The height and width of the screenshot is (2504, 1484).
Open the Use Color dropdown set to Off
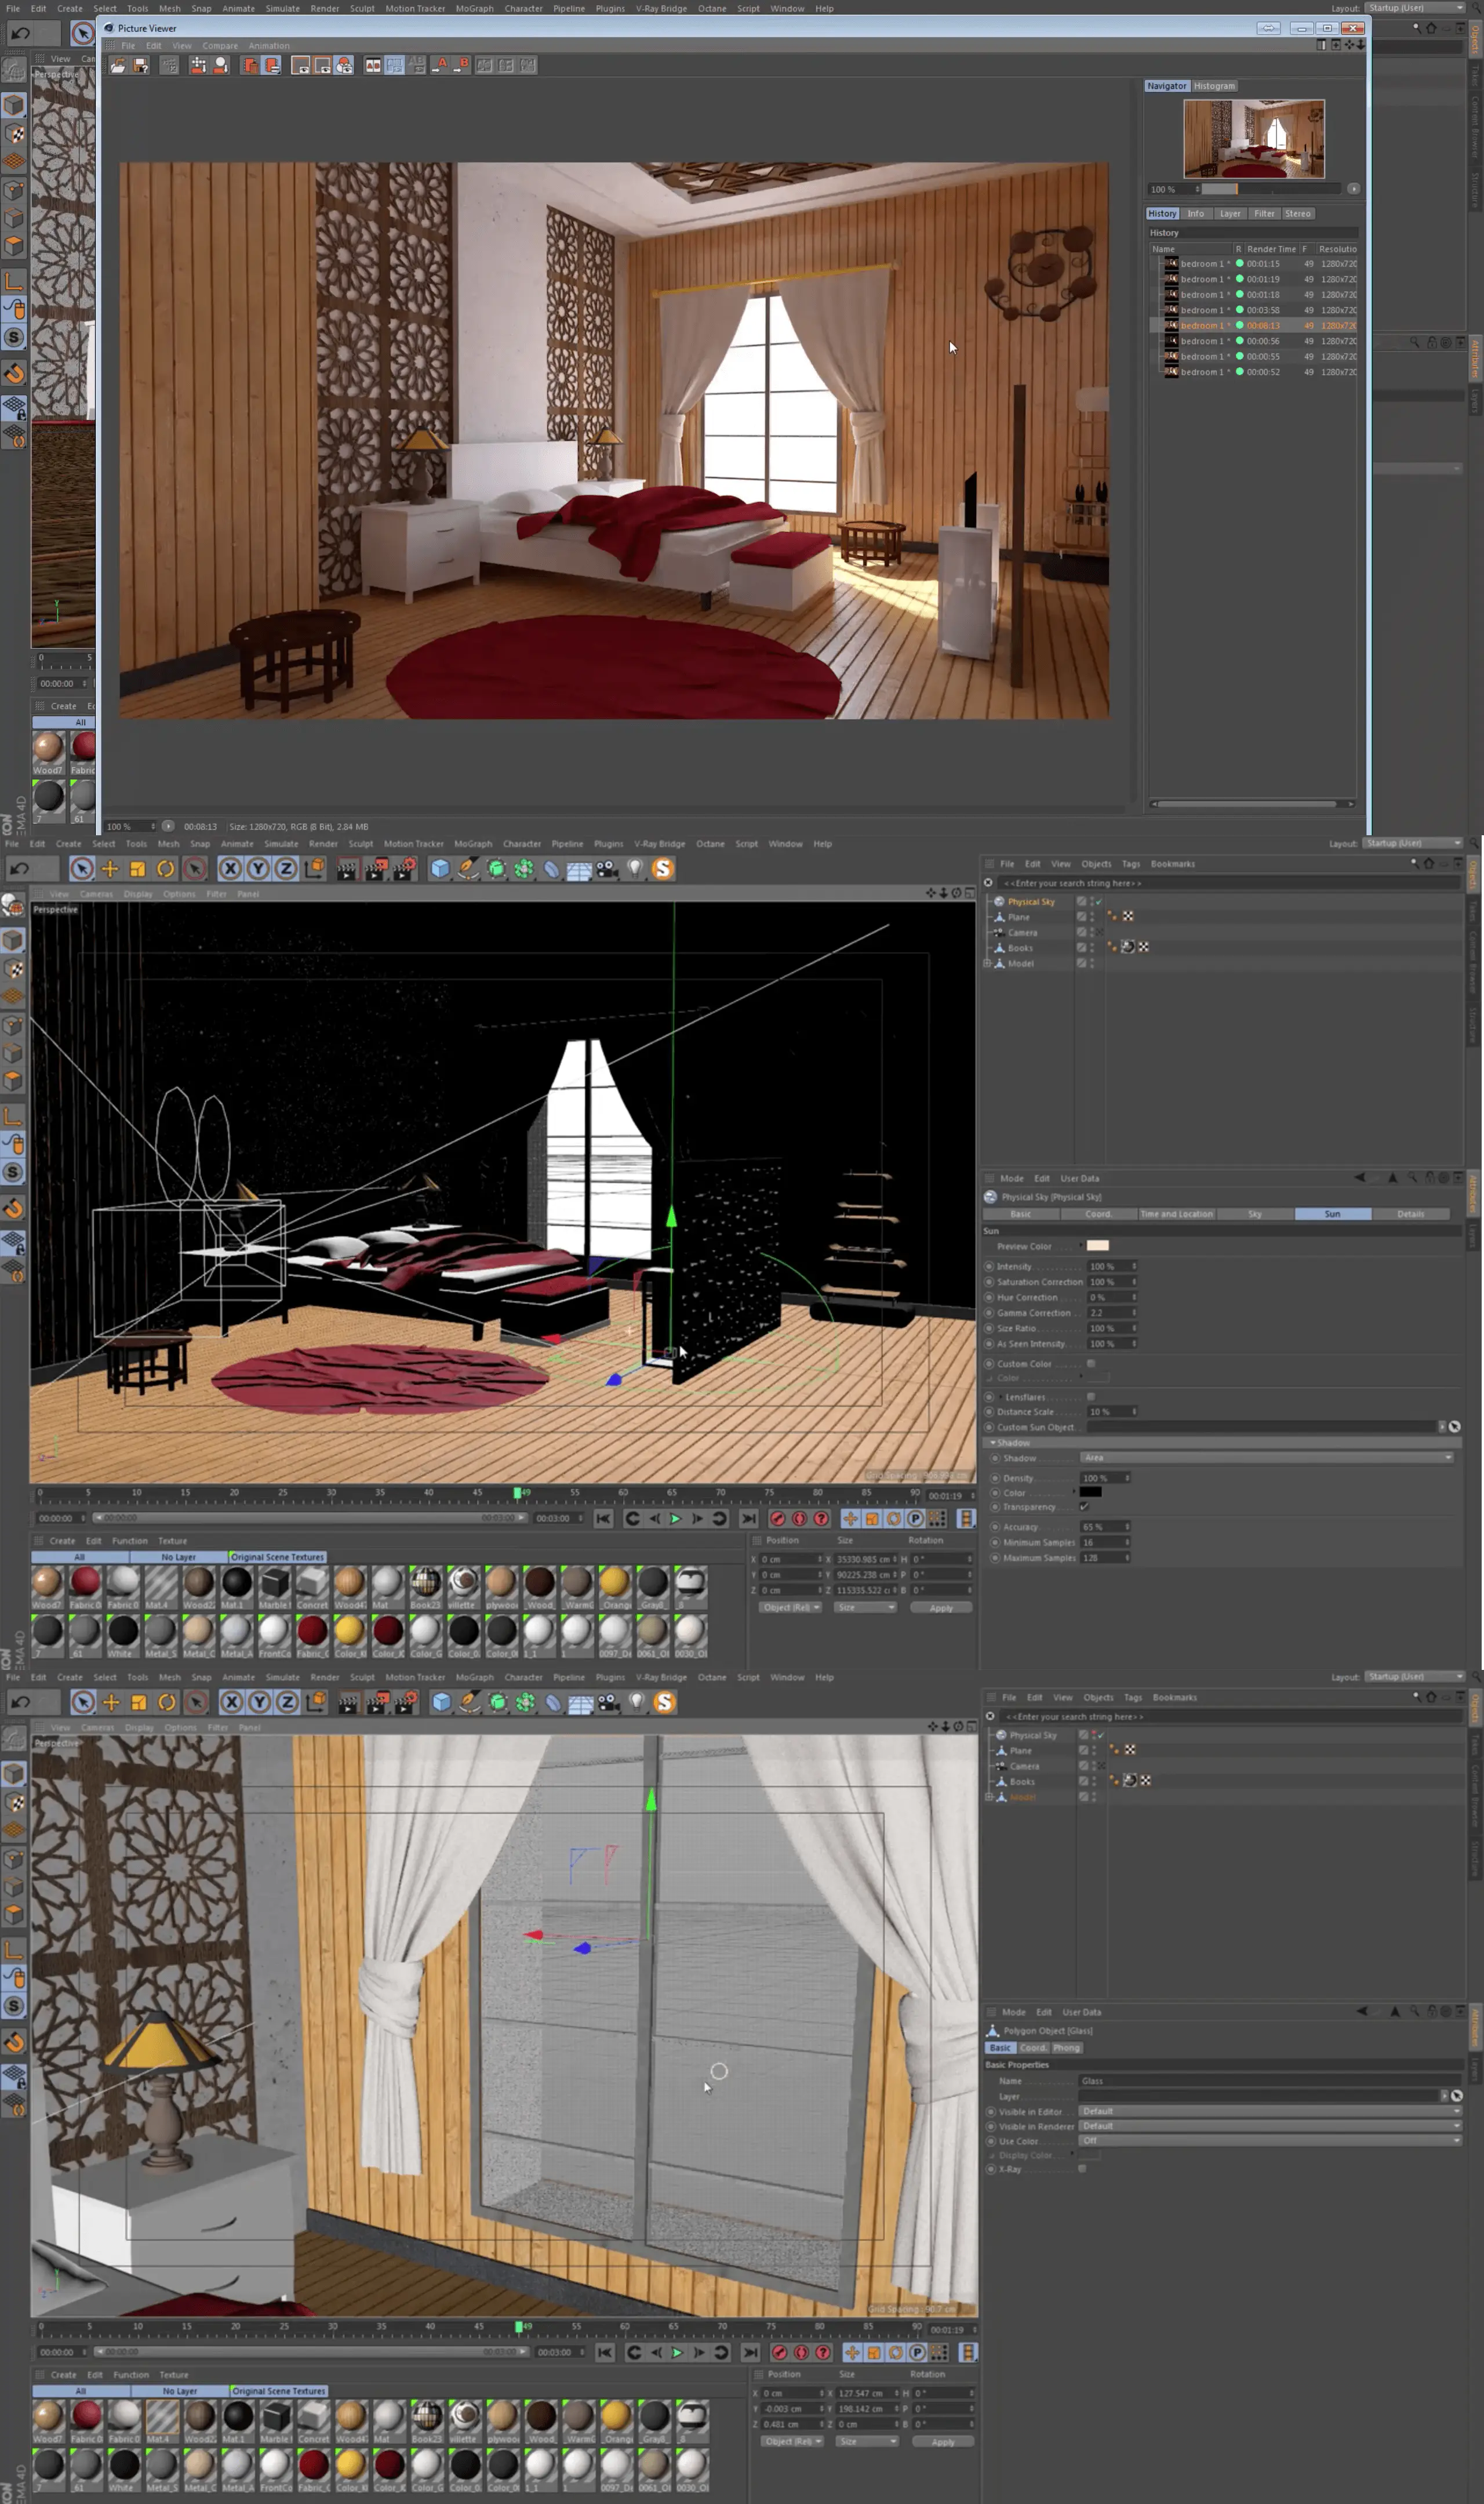point(1270,2141)
